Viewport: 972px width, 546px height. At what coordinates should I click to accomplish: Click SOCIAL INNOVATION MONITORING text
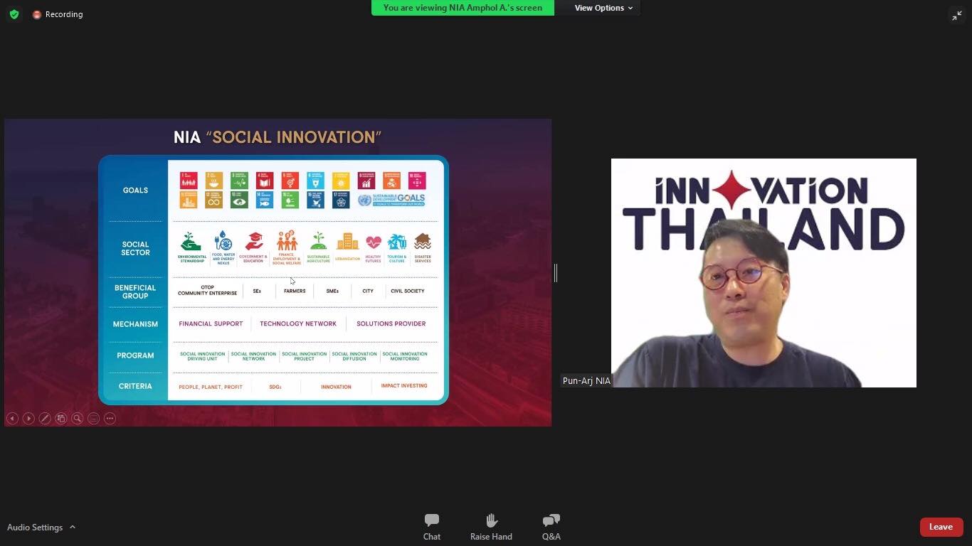tap(405, 356)
